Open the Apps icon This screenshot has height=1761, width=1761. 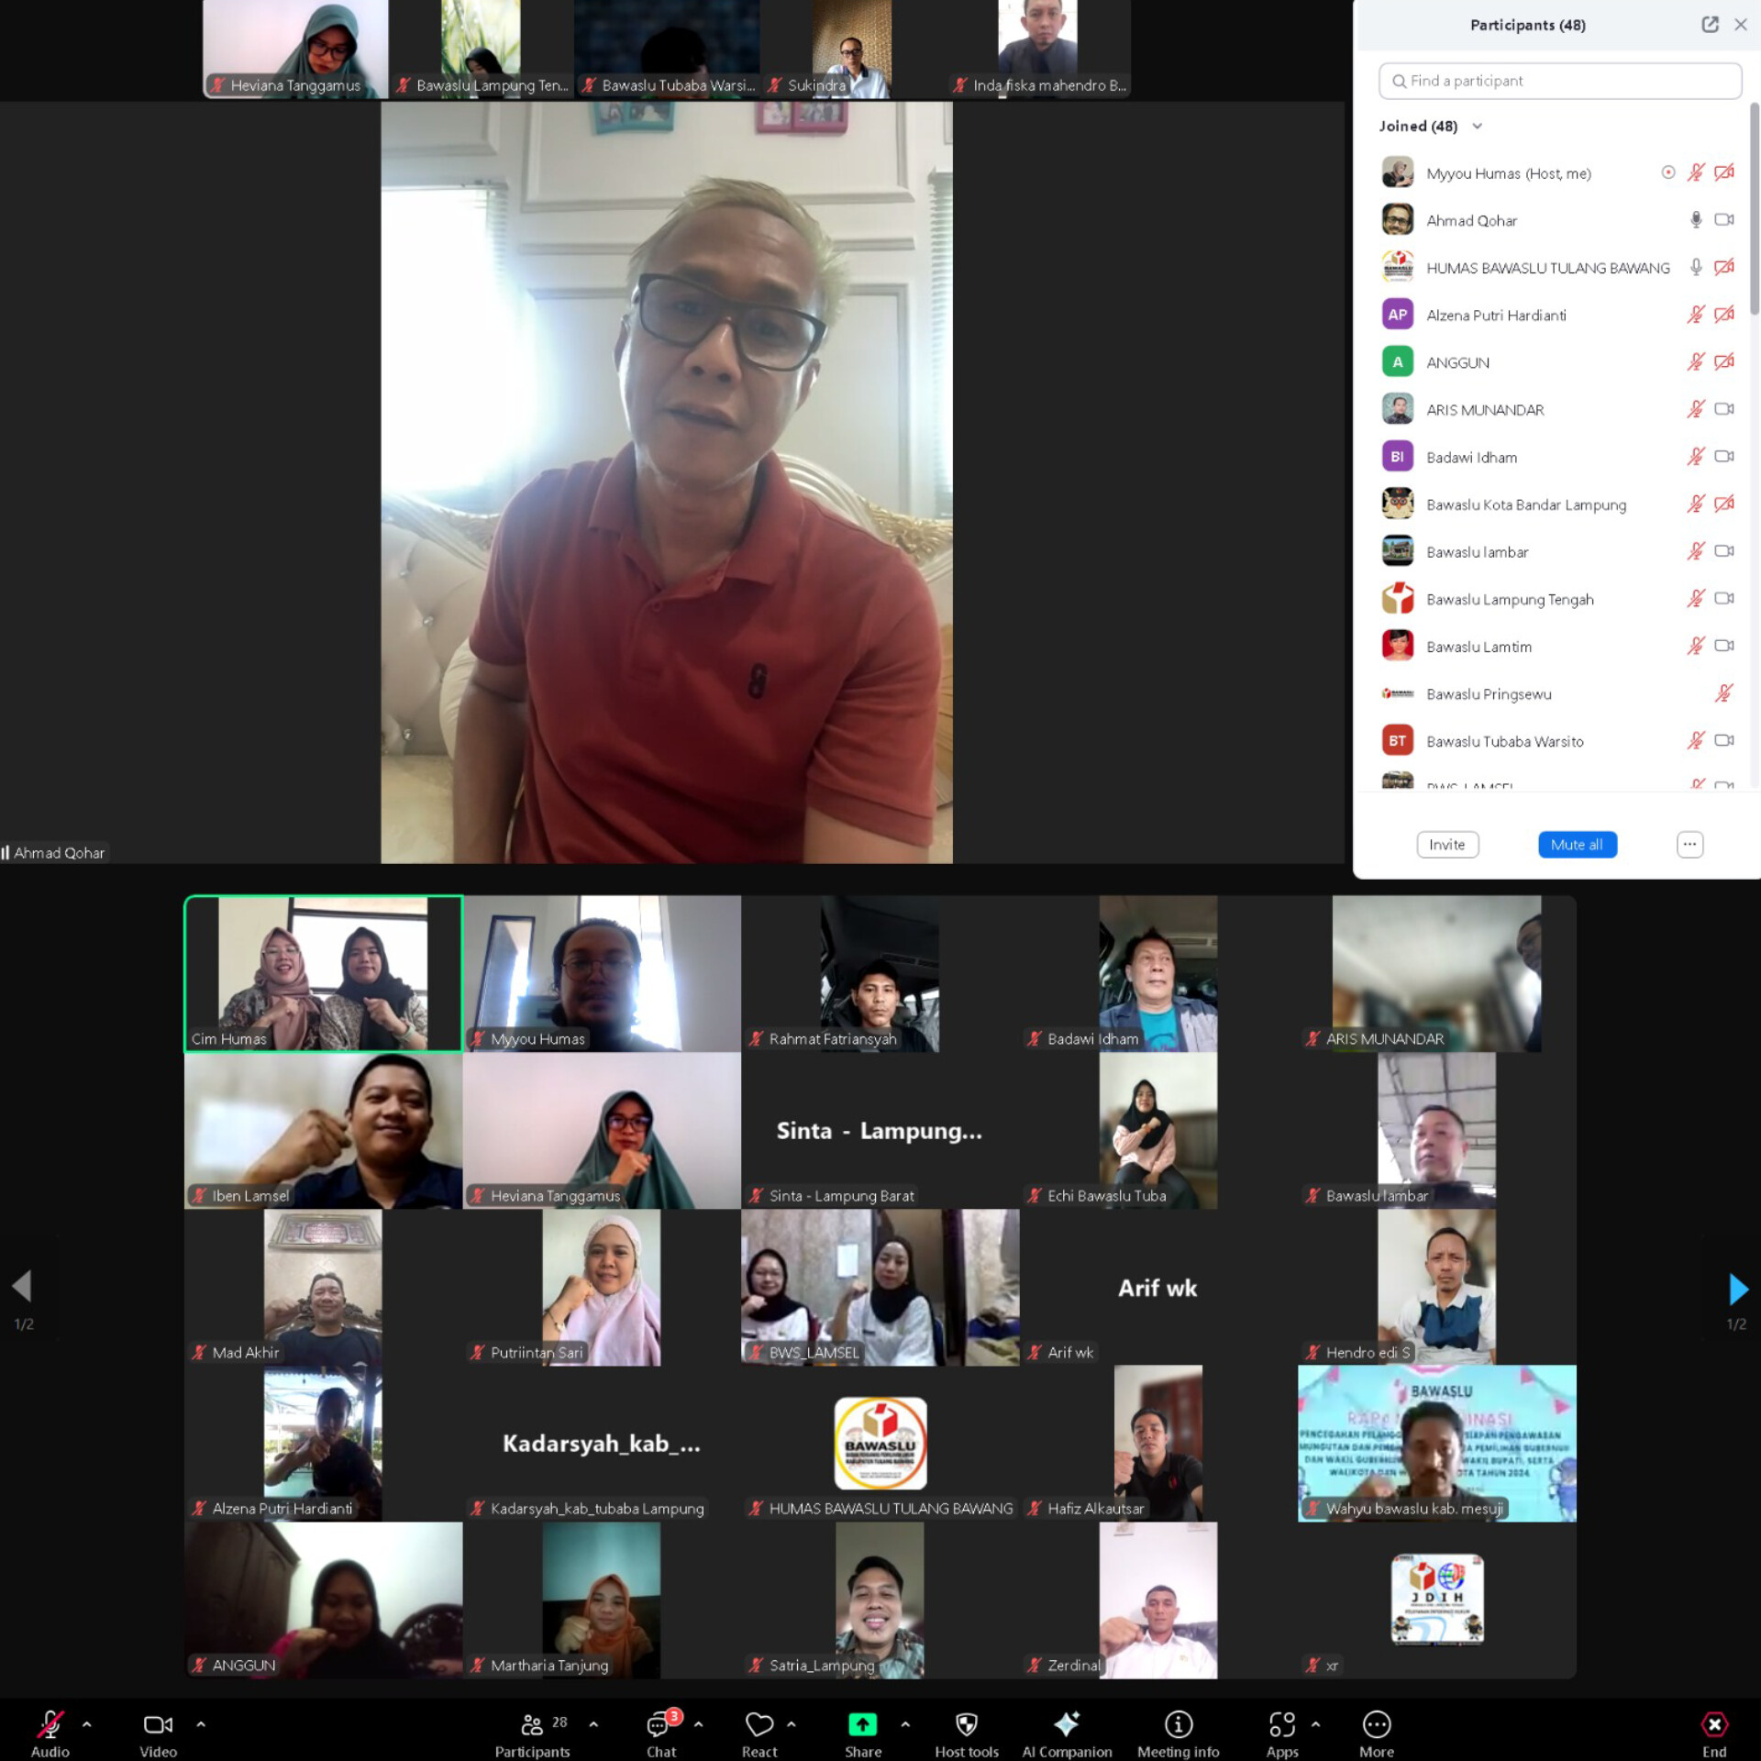point(1281,1725)
